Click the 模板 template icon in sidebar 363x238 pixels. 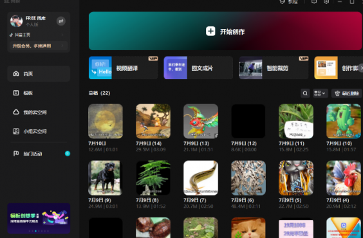pyautogui.click(x=16, y=93)
